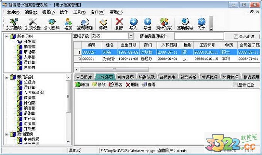Click 复制增加 toolbar icon
The width and height of the screenshot is (262, 155).
point(85,24)
